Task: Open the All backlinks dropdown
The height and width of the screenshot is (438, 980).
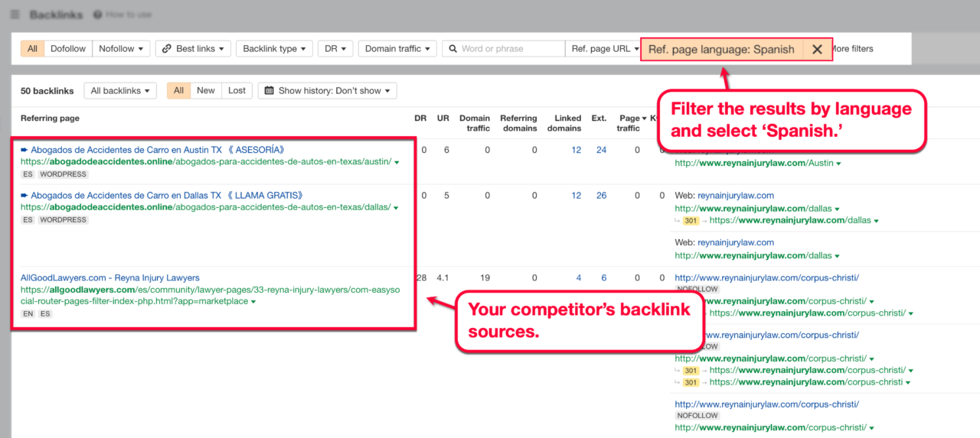Action: click(120, 90)
